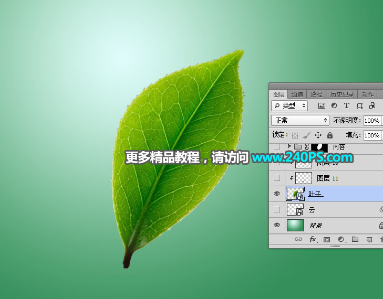Click the shape layer filter icon
The image size is (383, 299).
point(359,105)
